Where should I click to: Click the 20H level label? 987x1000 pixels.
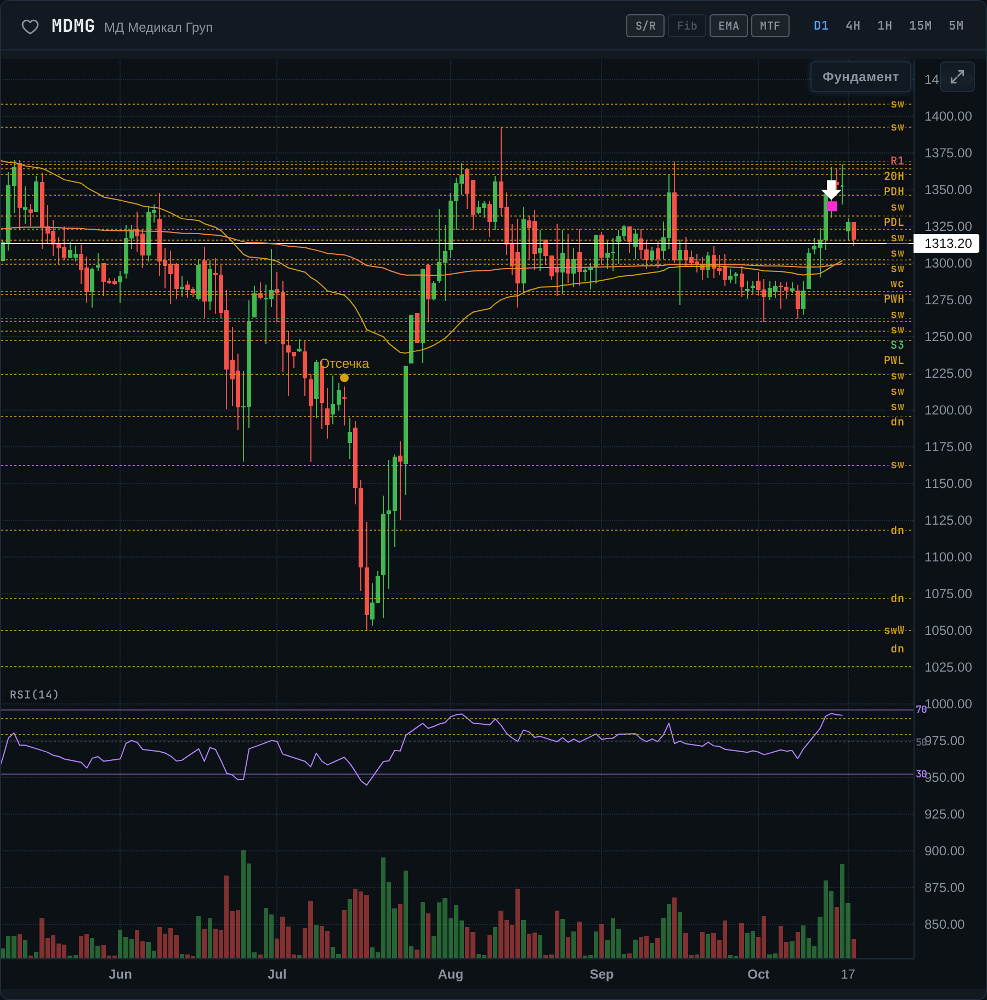pos(893,176)
